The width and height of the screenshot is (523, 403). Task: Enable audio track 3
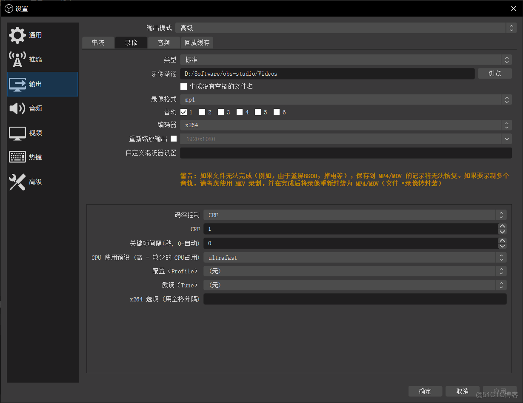[x=221, y=112]
